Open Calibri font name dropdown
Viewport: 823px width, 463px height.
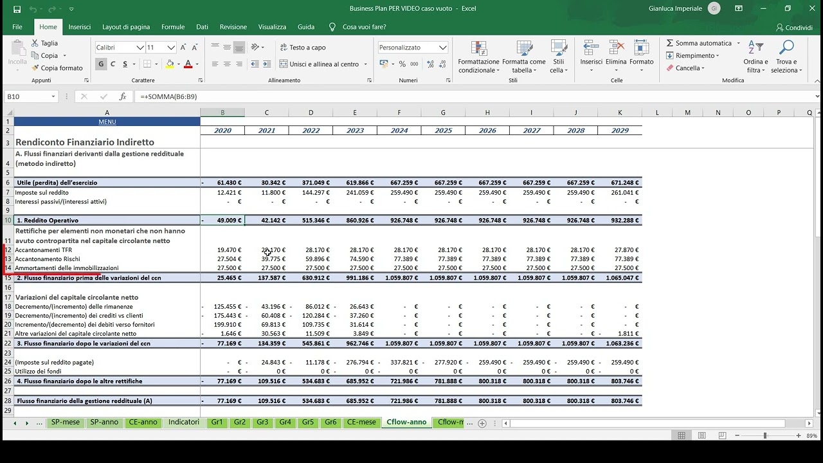click(140, 48)
